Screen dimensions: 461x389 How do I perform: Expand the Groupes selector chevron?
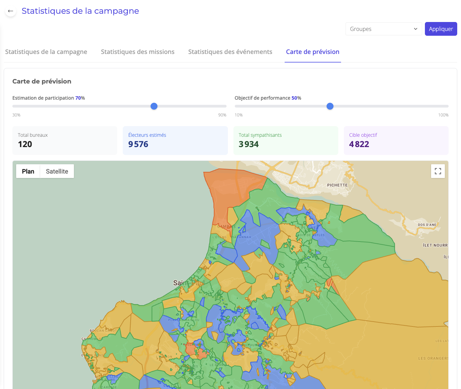[x=415, y=29]
